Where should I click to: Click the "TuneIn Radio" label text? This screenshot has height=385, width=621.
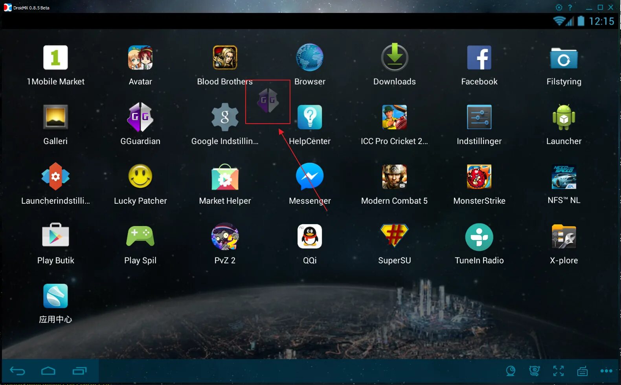coord(479,261)
